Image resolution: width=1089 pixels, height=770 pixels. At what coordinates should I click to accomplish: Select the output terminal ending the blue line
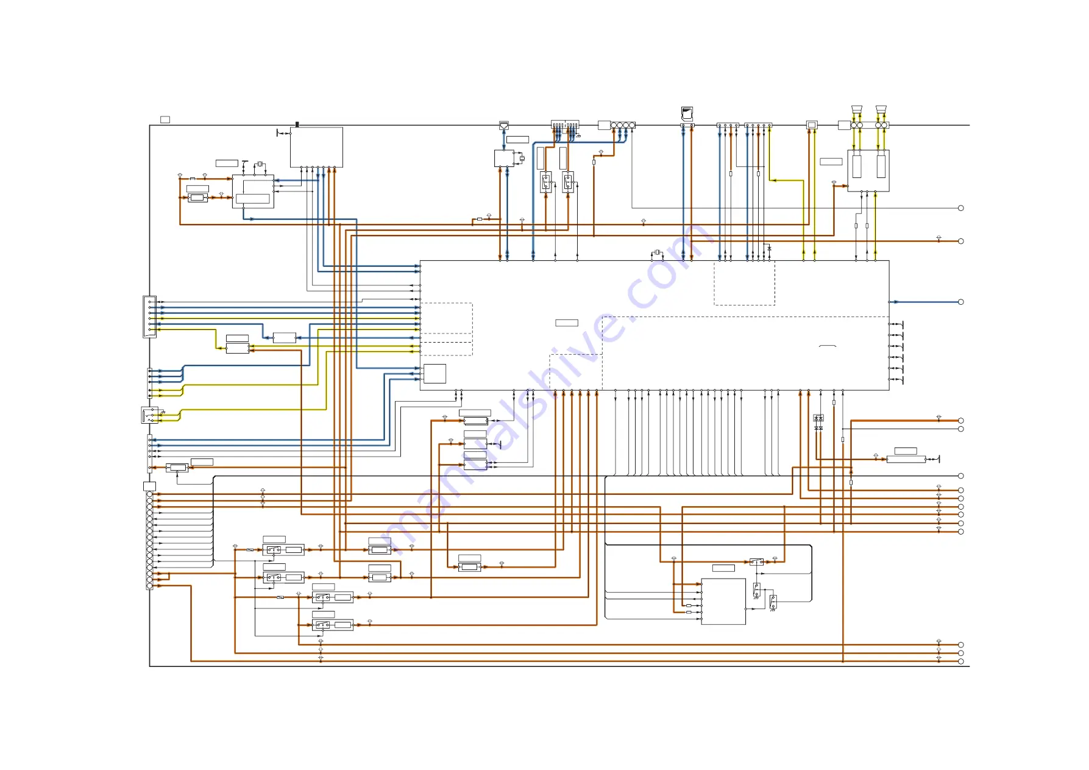tap(961, 302)
